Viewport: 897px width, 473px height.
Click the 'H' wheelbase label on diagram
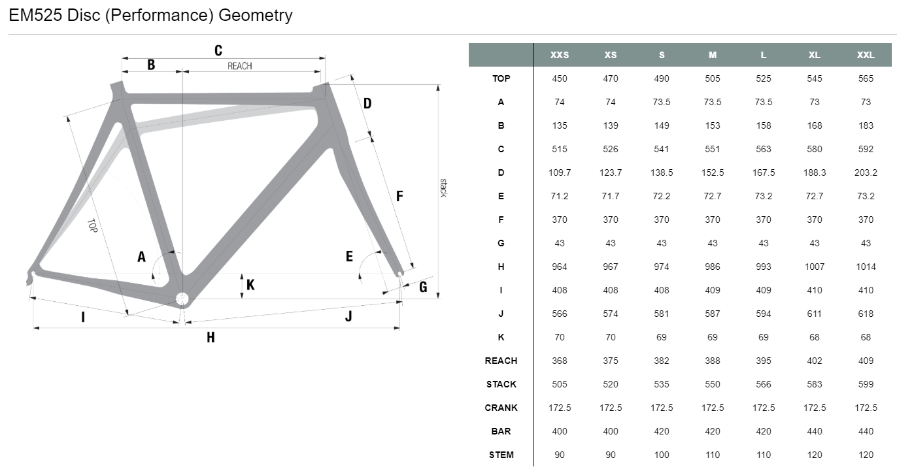[x=211, y=337]
